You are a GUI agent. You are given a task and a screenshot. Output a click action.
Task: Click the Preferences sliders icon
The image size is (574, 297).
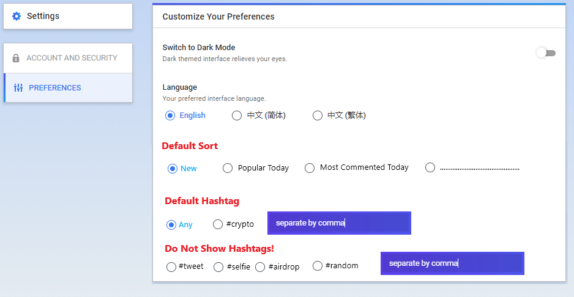18,88
